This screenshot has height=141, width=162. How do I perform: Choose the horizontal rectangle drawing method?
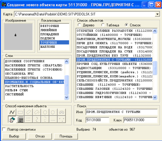coord(20,112)
